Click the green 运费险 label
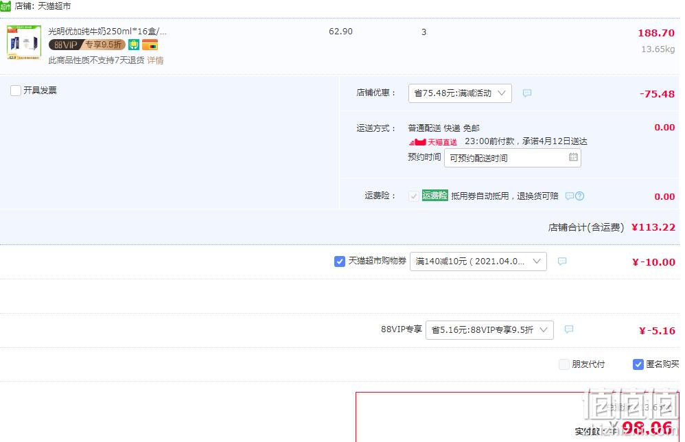This screenshot has width=685, height=442. point(434,195)
